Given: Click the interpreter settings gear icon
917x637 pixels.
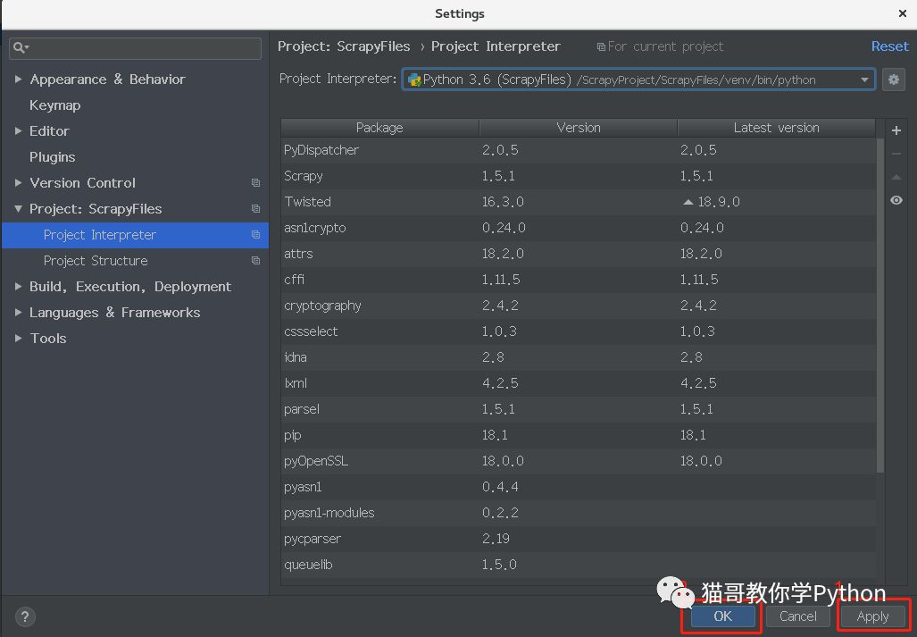Looking at the screenshot, I should [x=893, y=80].
